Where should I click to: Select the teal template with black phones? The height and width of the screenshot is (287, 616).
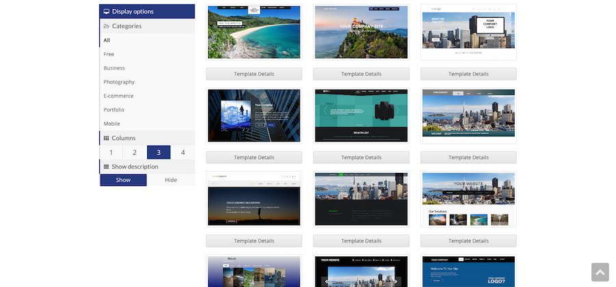pyautogui.click(x=361, y=115)
